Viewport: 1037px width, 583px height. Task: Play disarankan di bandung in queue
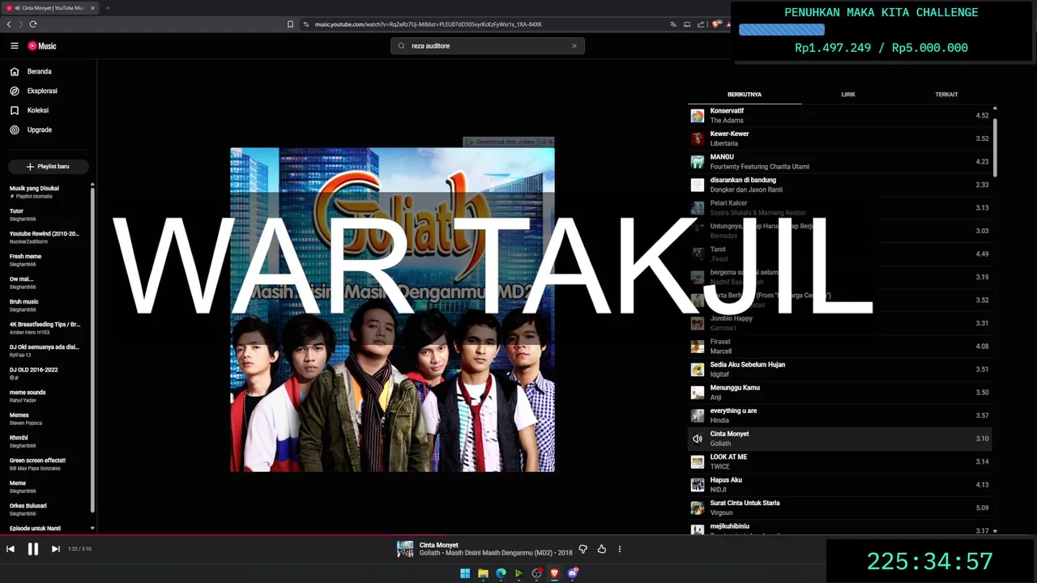pyautogui.click(x=839, y=185)
